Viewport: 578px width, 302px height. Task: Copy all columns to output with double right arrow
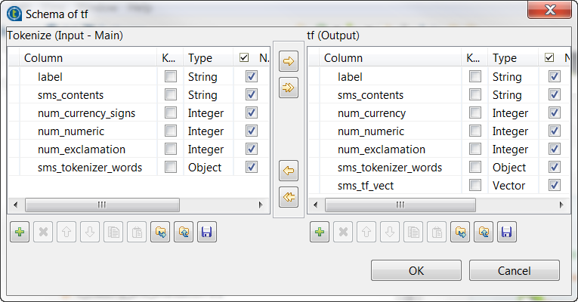coord(289,88)
